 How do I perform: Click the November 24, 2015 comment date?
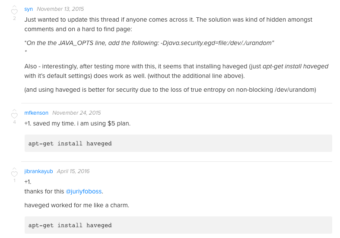76,113
